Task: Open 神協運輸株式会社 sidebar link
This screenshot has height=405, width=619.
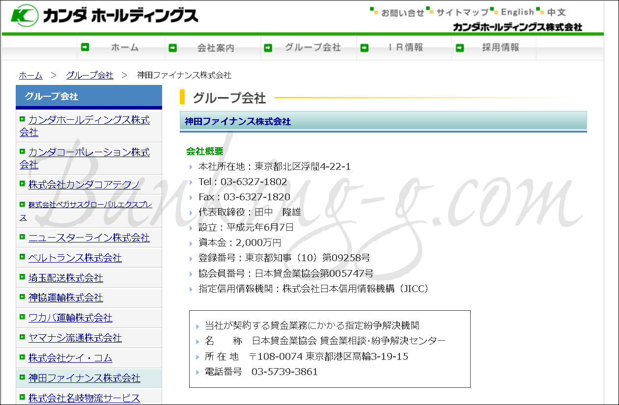Action: (x=65, y=297)
